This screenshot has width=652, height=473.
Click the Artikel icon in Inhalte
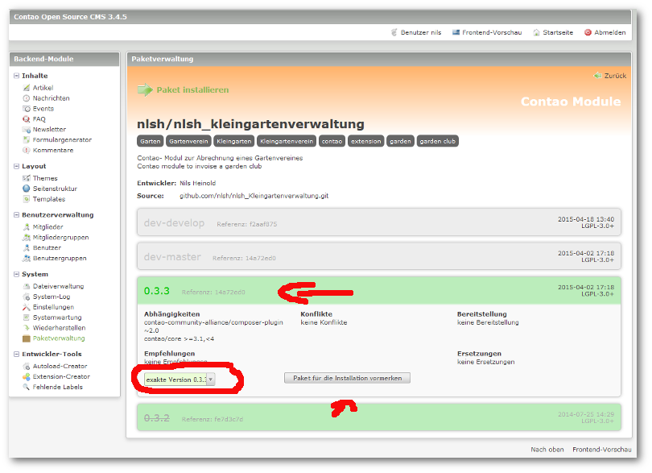[x=27, y=88]
